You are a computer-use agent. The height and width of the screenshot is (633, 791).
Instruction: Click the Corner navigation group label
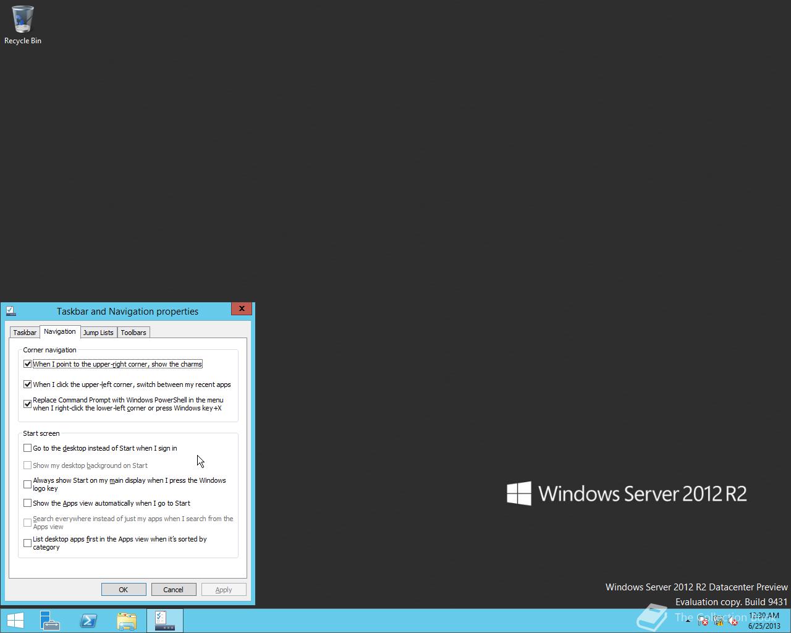pyautogui.click(x=49, y=350)
